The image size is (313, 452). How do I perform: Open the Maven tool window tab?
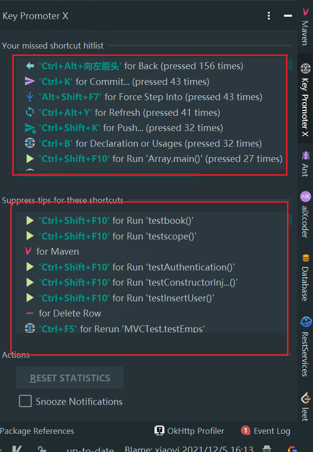point(305,27)
